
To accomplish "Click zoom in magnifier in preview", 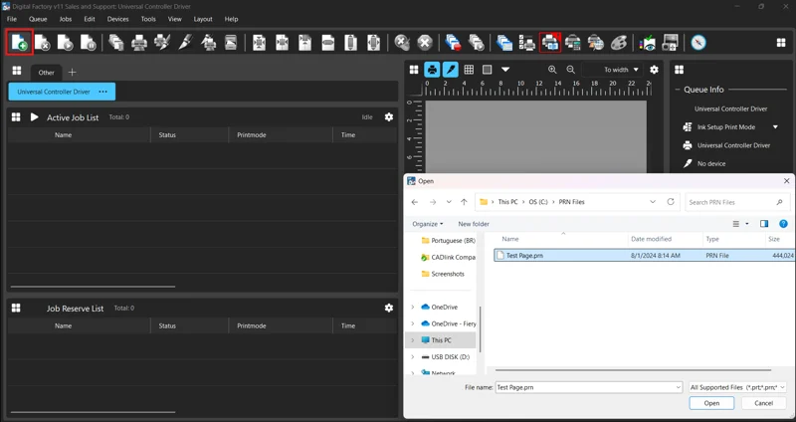I will coord(552,70).
